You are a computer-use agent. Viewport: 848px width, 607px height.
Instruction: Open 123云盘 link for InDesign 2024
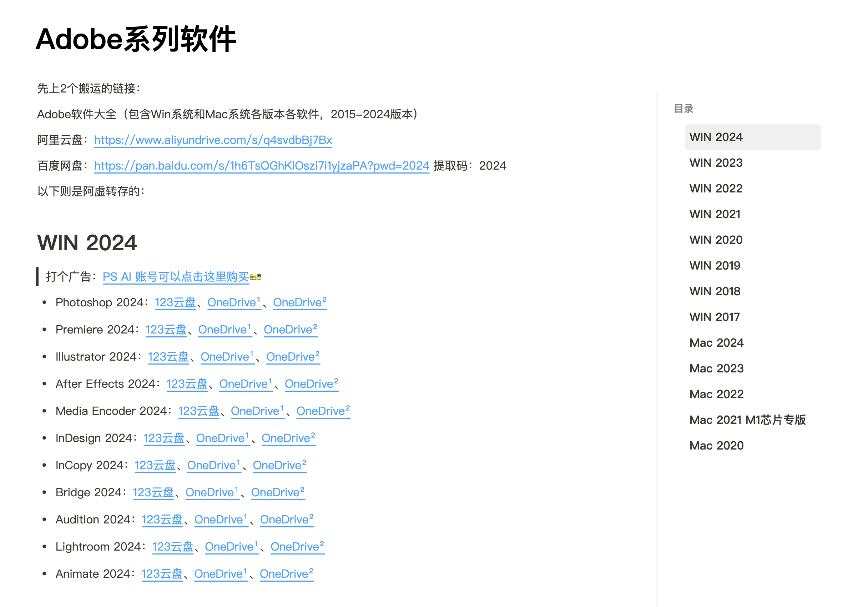[x=163, y=438]
